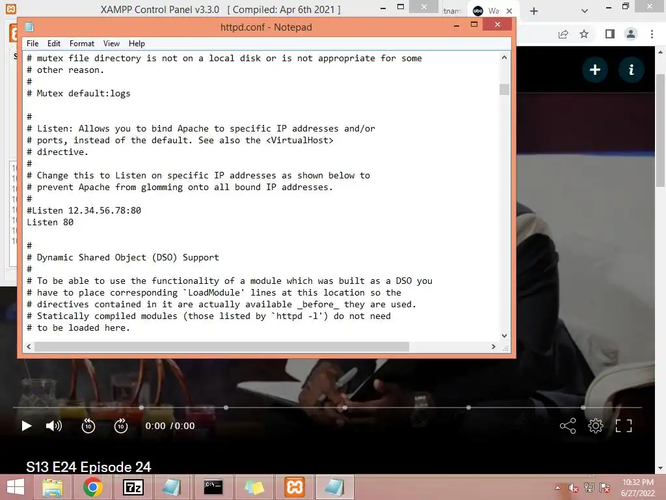Click the Notepad vertical scrollbar up arrow
Screen dimensions: 666x500
pyautogui.click(x=504, y=57)
